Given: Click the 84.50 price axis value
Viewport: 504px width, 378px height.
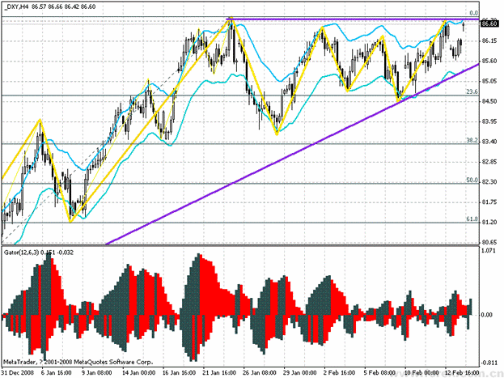Looking at the screenshot, I should pos(489,101).
